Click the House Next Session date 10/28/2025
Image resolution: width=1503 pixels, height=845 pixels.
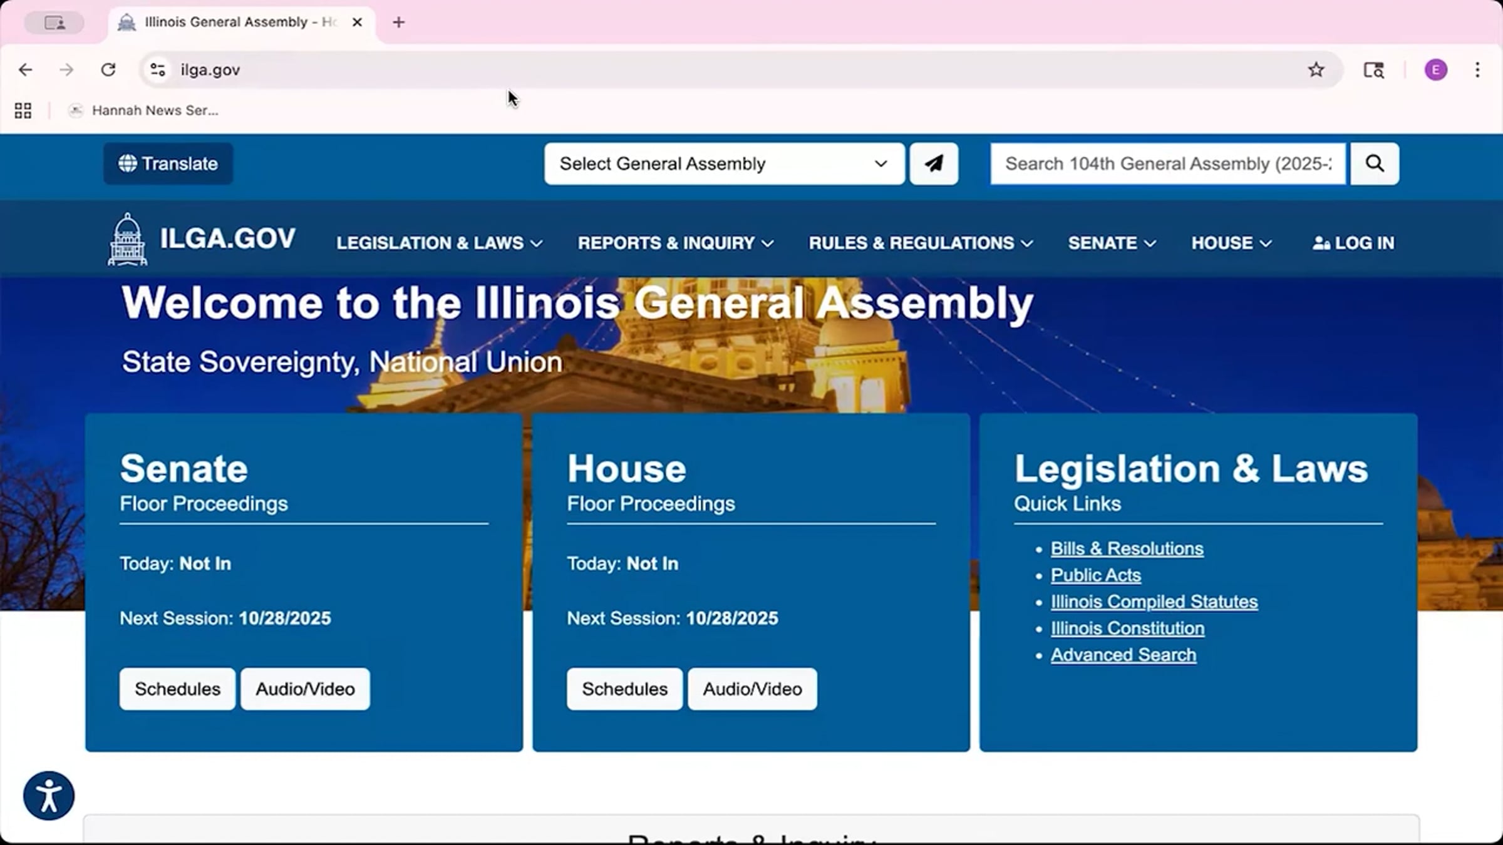click(x=732, y=618)
